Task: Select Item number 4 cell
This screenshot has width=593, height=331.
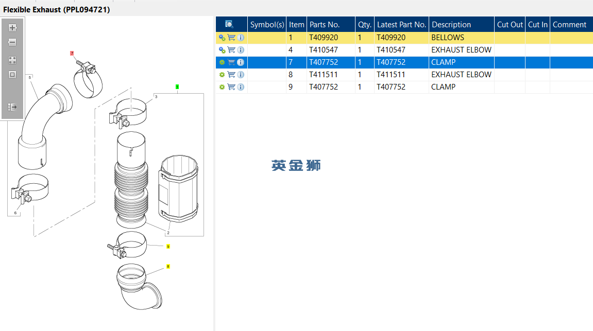Action: [297, 50]
